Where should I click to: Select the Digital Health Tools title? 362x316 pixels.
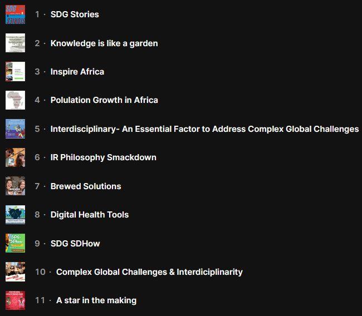[x=90, y=215]
